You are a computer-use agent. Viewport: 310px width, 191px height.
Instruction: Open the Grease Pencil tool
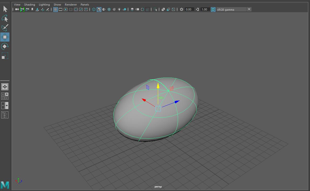48,9
